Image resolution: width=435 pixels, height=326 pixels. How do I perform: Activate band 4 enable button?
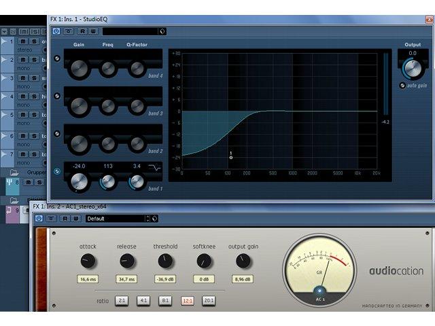click(57, 58)
